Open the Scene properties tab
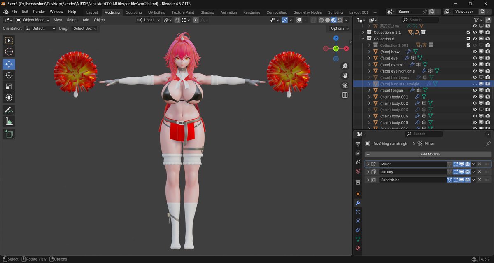The height and width of the screenshot is (263, 494). coord(358,162)
